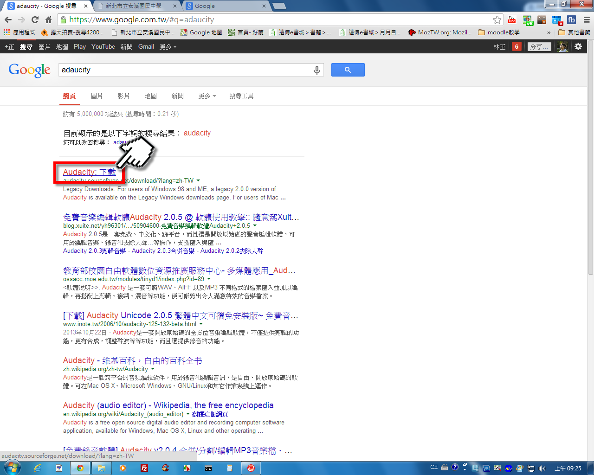
Task: Open the MozTW.org bookmark
Action: tap(439, 32)
